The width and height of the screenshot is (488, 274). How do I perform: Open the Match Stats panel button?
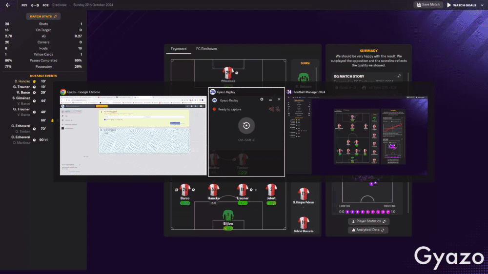coord(43,16)
